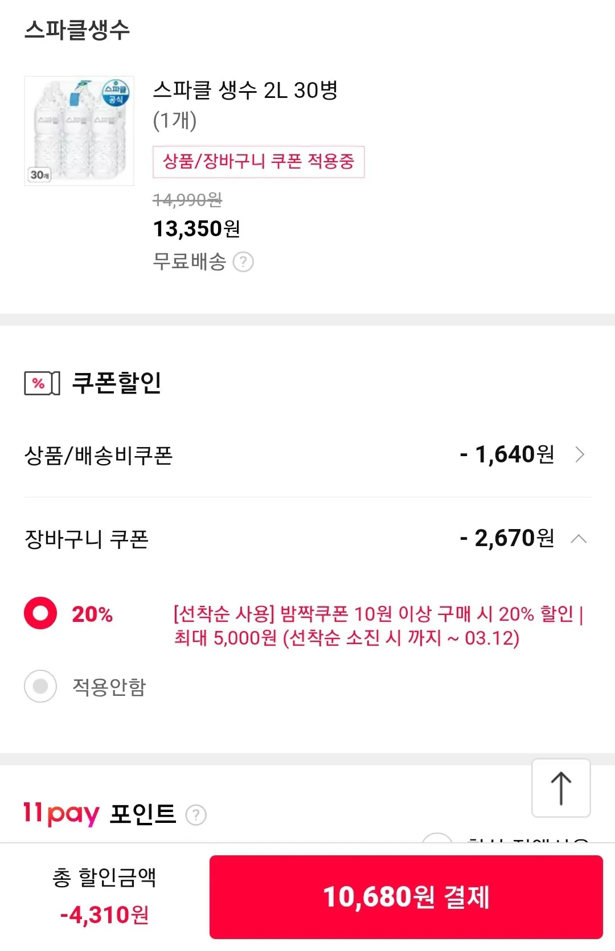
Task: Tap the 스파클생수 seller heading
Action: pos(77,30)
